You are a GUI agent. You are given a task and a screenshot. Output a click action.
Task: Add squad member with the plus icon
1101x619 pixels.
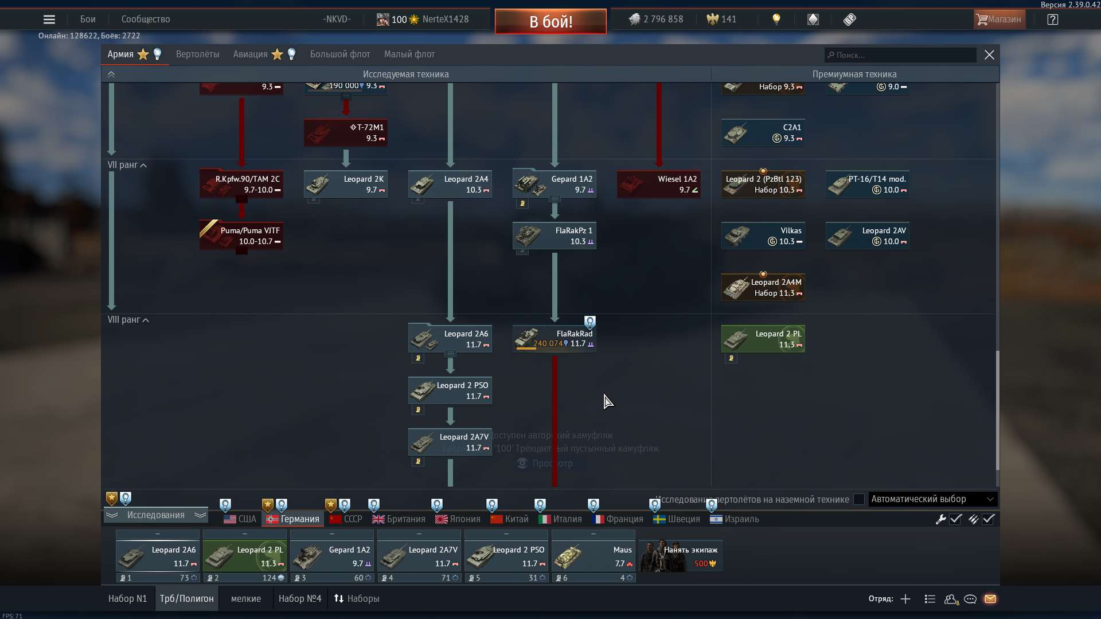point(905,599)
